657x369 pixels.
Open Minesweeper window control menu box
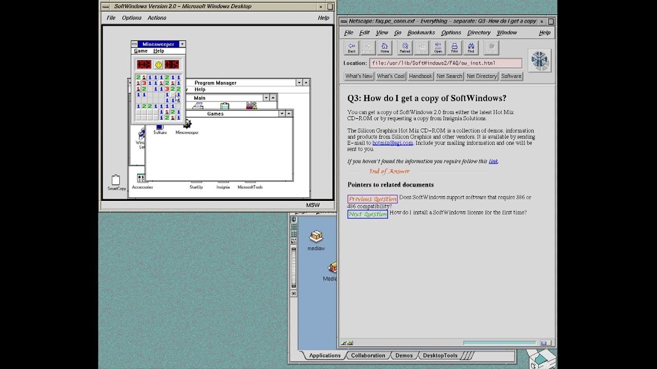[134, 44]
